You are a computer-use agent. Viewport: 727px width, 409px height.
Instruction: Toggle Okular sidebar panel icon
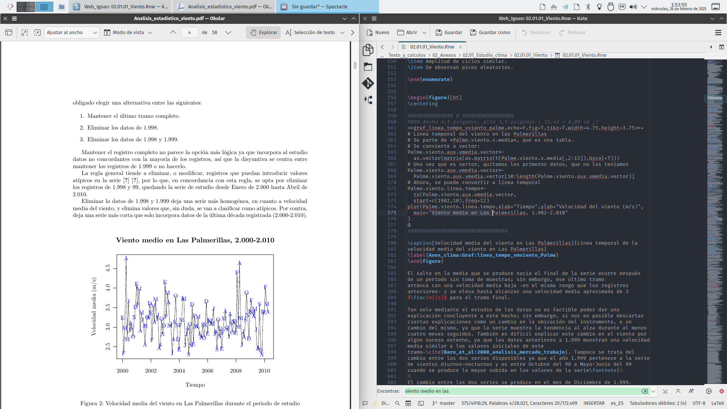9,33
